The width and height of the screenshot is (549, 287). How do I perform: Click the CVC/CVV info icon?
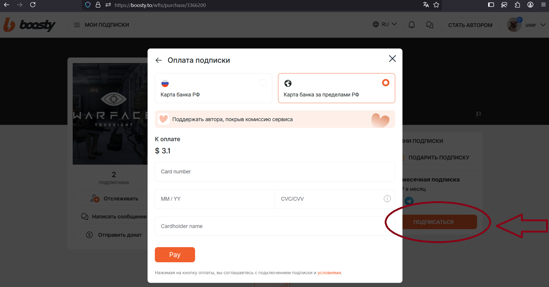[387, 199]
